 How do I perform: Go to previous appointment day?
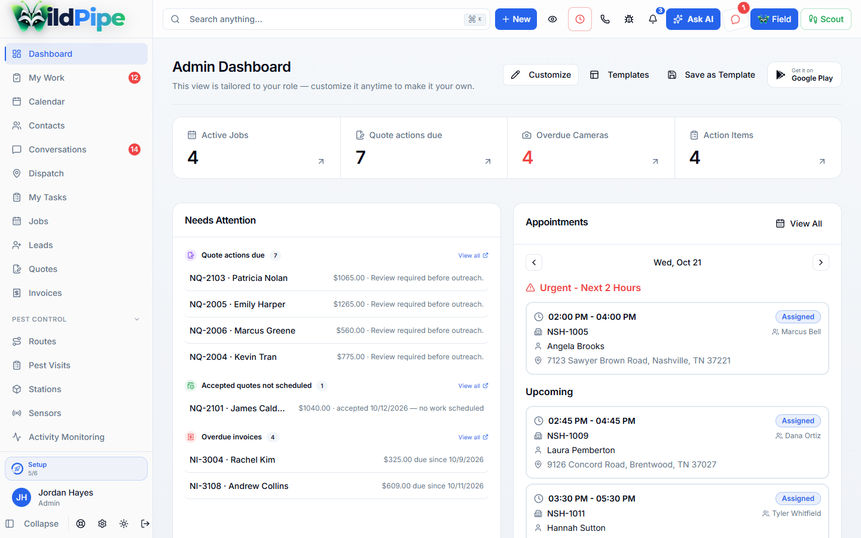coord(534,262)
